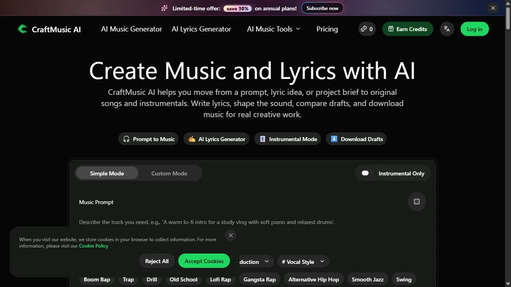Switch to Simple Mode tab
Viewport: 511px width, 287px height.
click(x=107, y=173)
